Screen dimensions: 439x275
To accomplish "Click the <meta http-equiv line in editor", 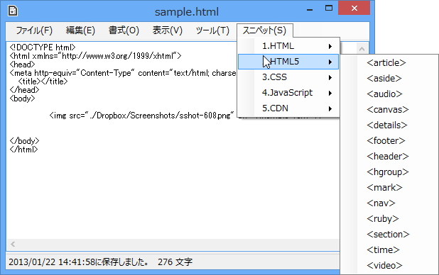I will point(123,73).
